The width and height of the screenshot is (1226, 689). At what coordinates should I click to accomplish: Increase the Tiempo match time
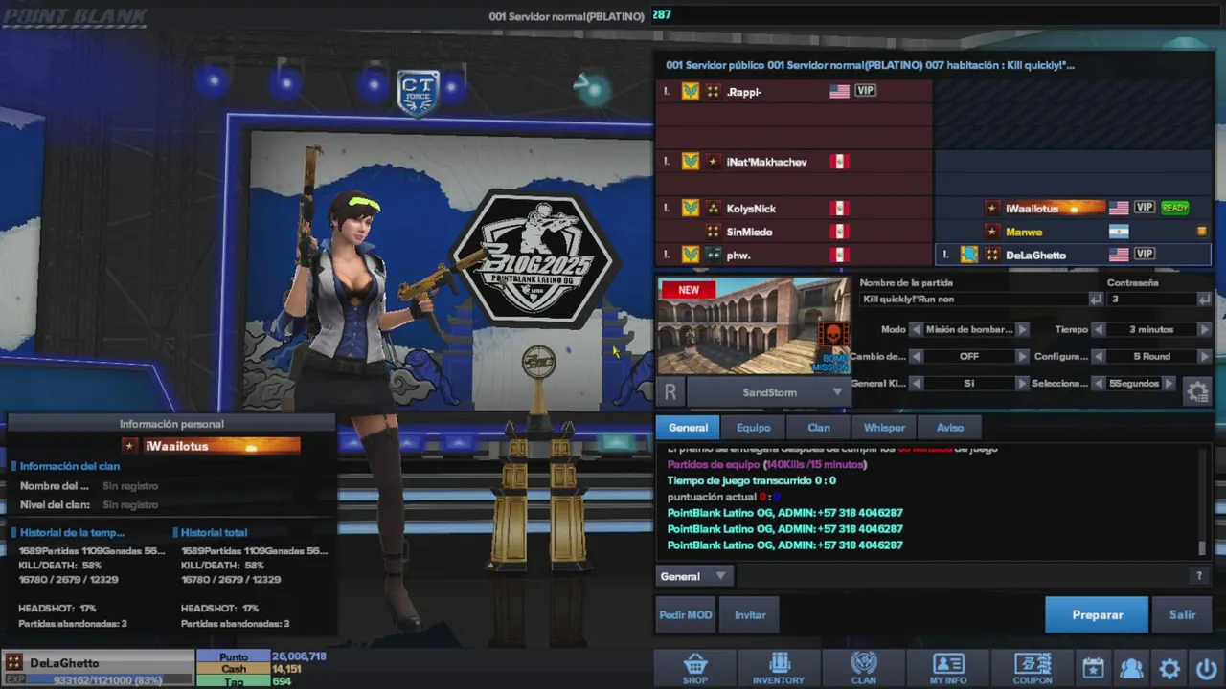tap(1204, 329)
